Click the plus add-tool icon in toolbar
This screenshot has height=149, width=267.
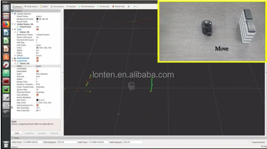(x=128, y=6)
